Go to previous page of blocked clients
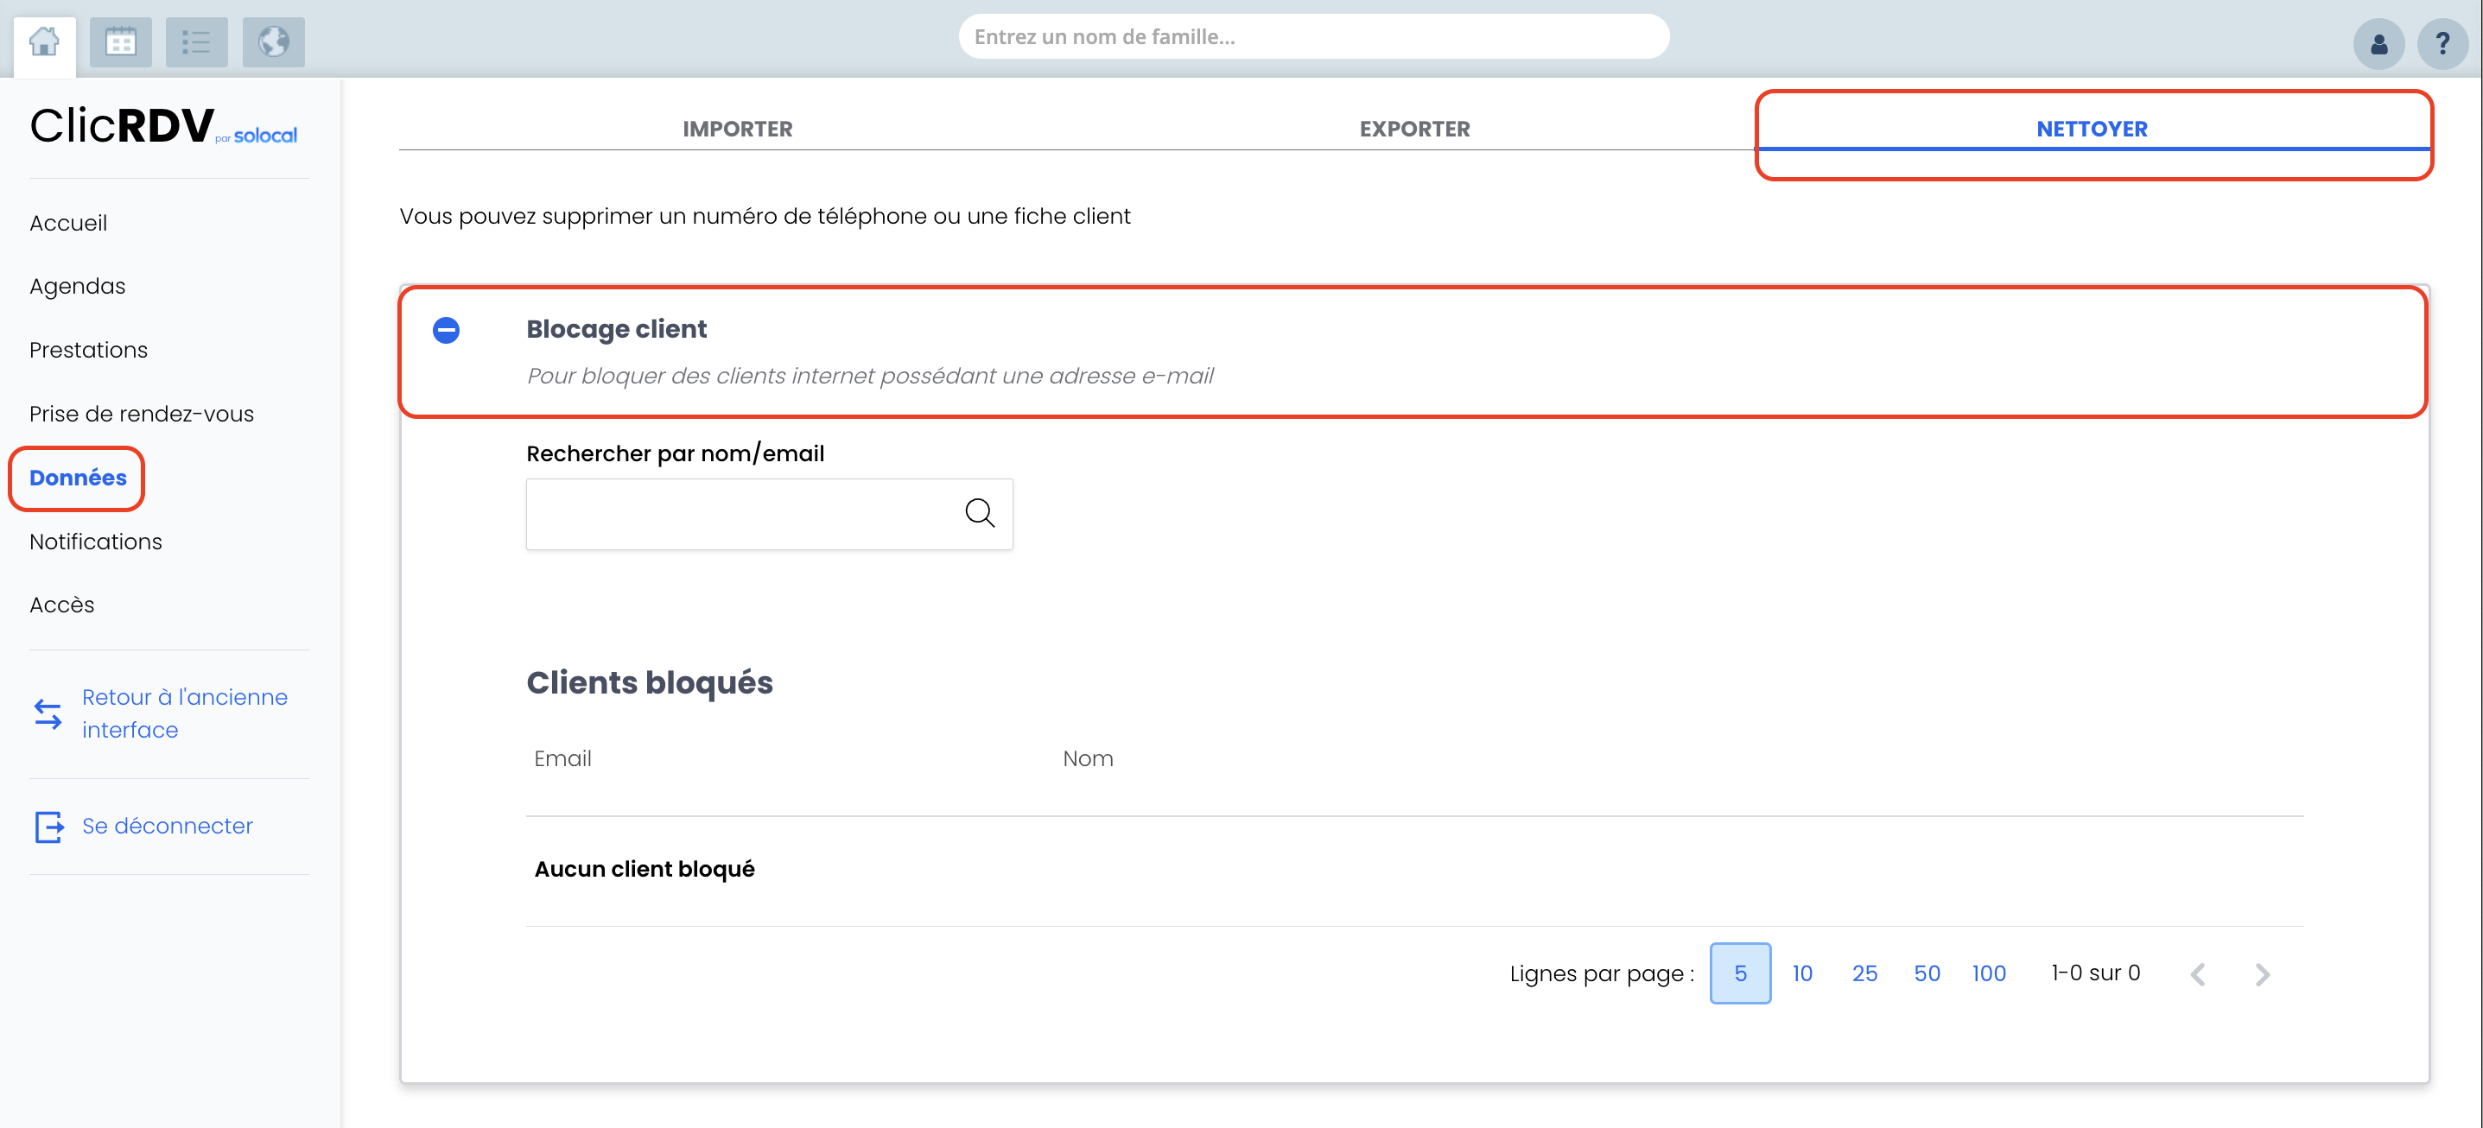 coord(2198,974)
